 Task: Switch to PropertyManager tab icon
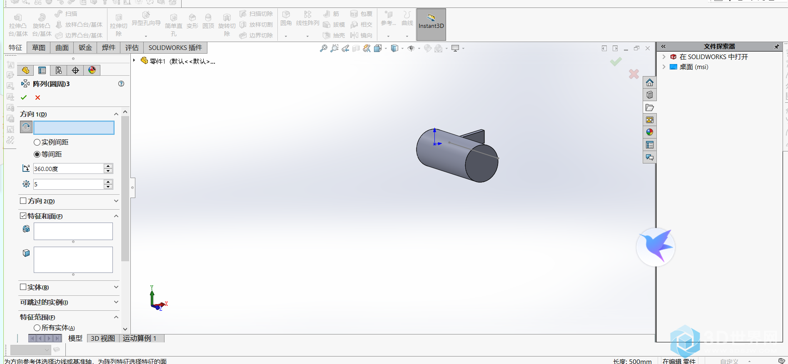coord(42,70)
